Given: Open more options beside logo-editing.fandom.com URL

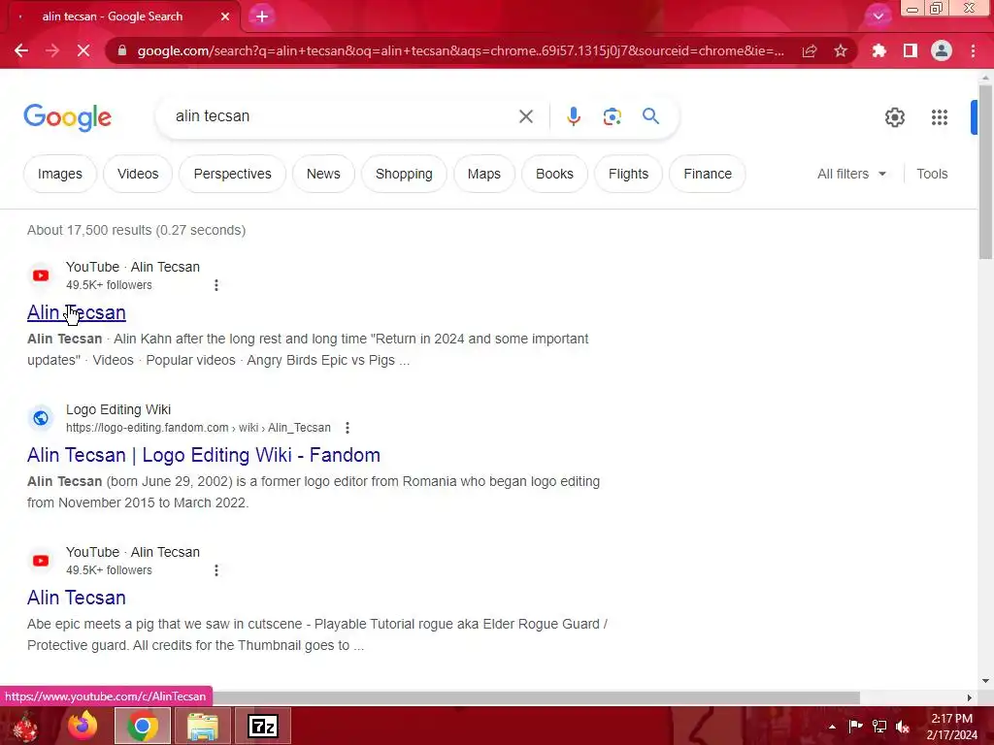Looking at the screenshot, I should pyautogui.click(x=348, y=428).
